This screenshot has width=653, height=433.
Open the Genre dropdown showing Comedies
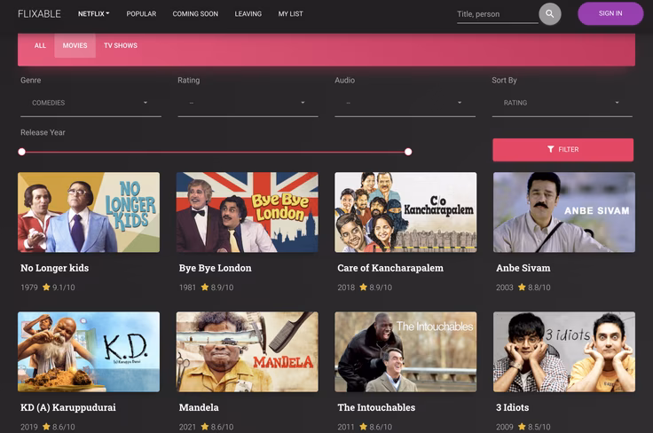pyautogui.click(x=90, y=103)
